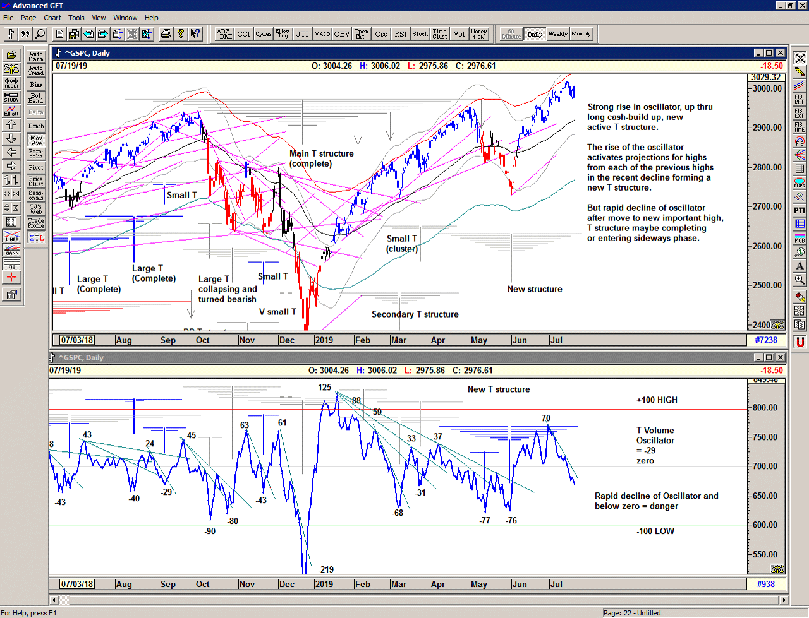Select the Elliott wave tool
Screen dimensions: 809x618
[11, 110]
